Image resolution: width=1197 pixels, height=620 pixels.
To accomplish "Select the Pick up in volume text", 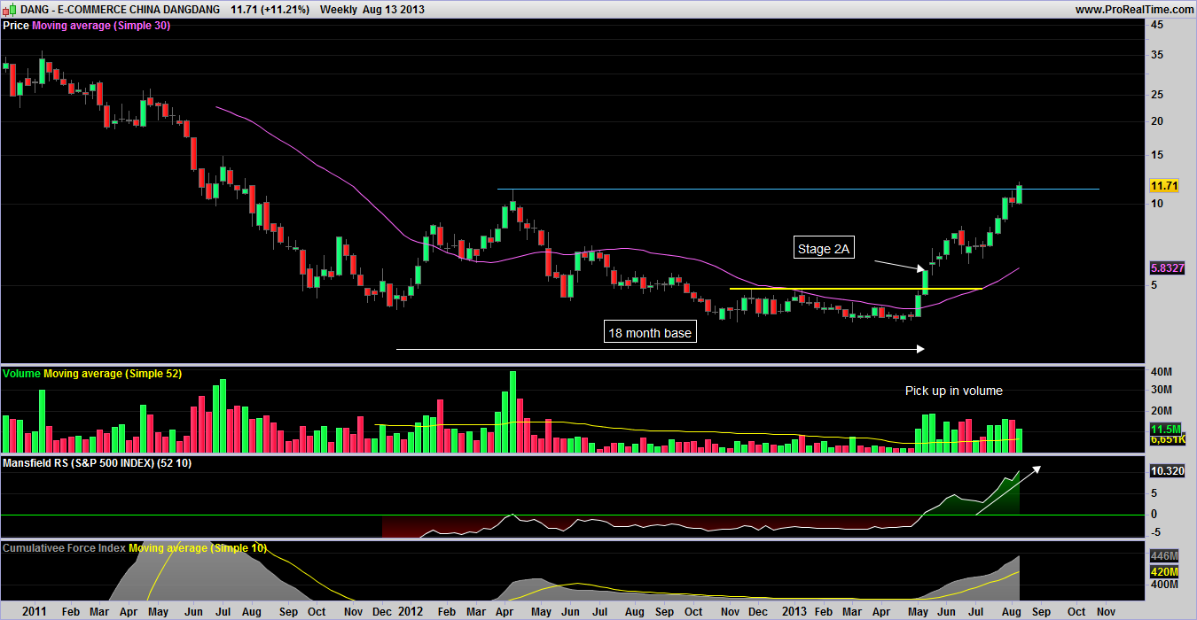I will click(x=953, y=391).
